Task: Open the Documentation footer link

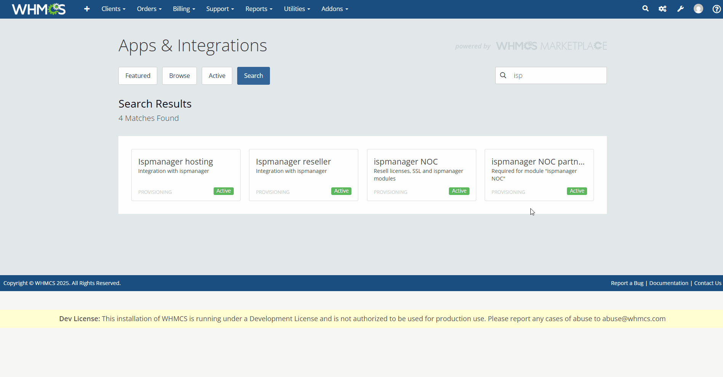Action: click(669, 283)
